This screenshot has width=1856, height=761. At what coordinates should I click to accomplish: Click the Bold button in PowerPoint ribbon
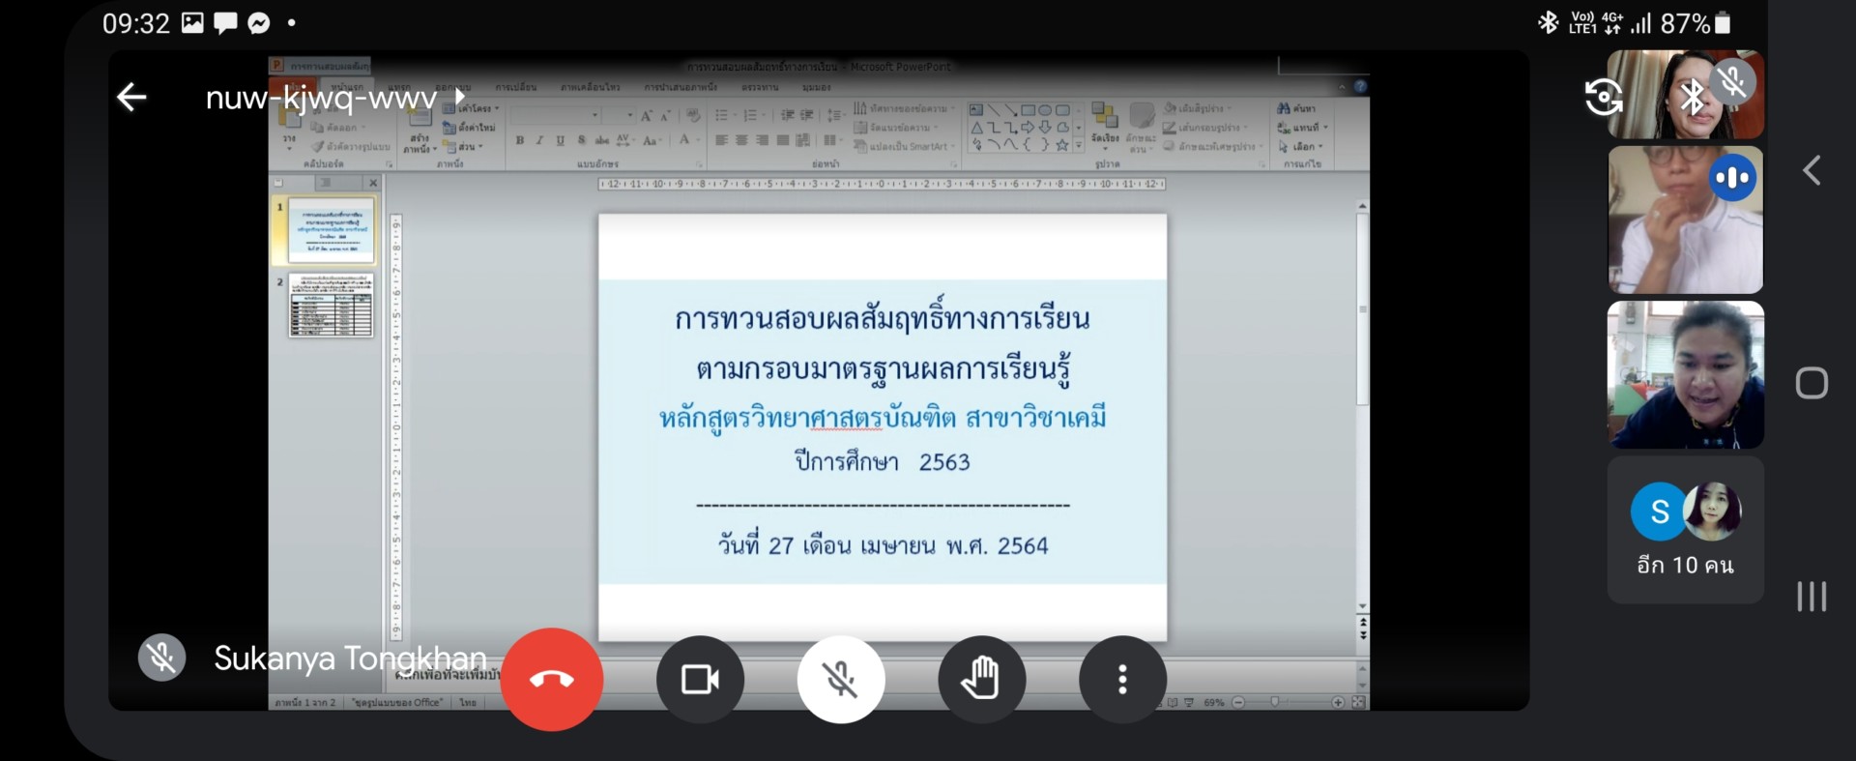[x=520, y=141]
